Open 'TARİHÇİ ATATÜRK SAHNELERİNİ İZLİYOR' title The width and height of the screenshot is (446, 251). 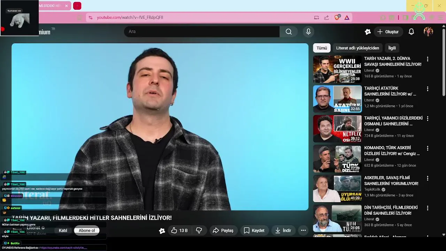tap(390, 91)
